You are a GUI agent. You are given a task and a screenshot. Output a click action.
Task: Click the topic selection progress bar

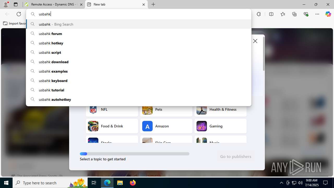[135, 154]
